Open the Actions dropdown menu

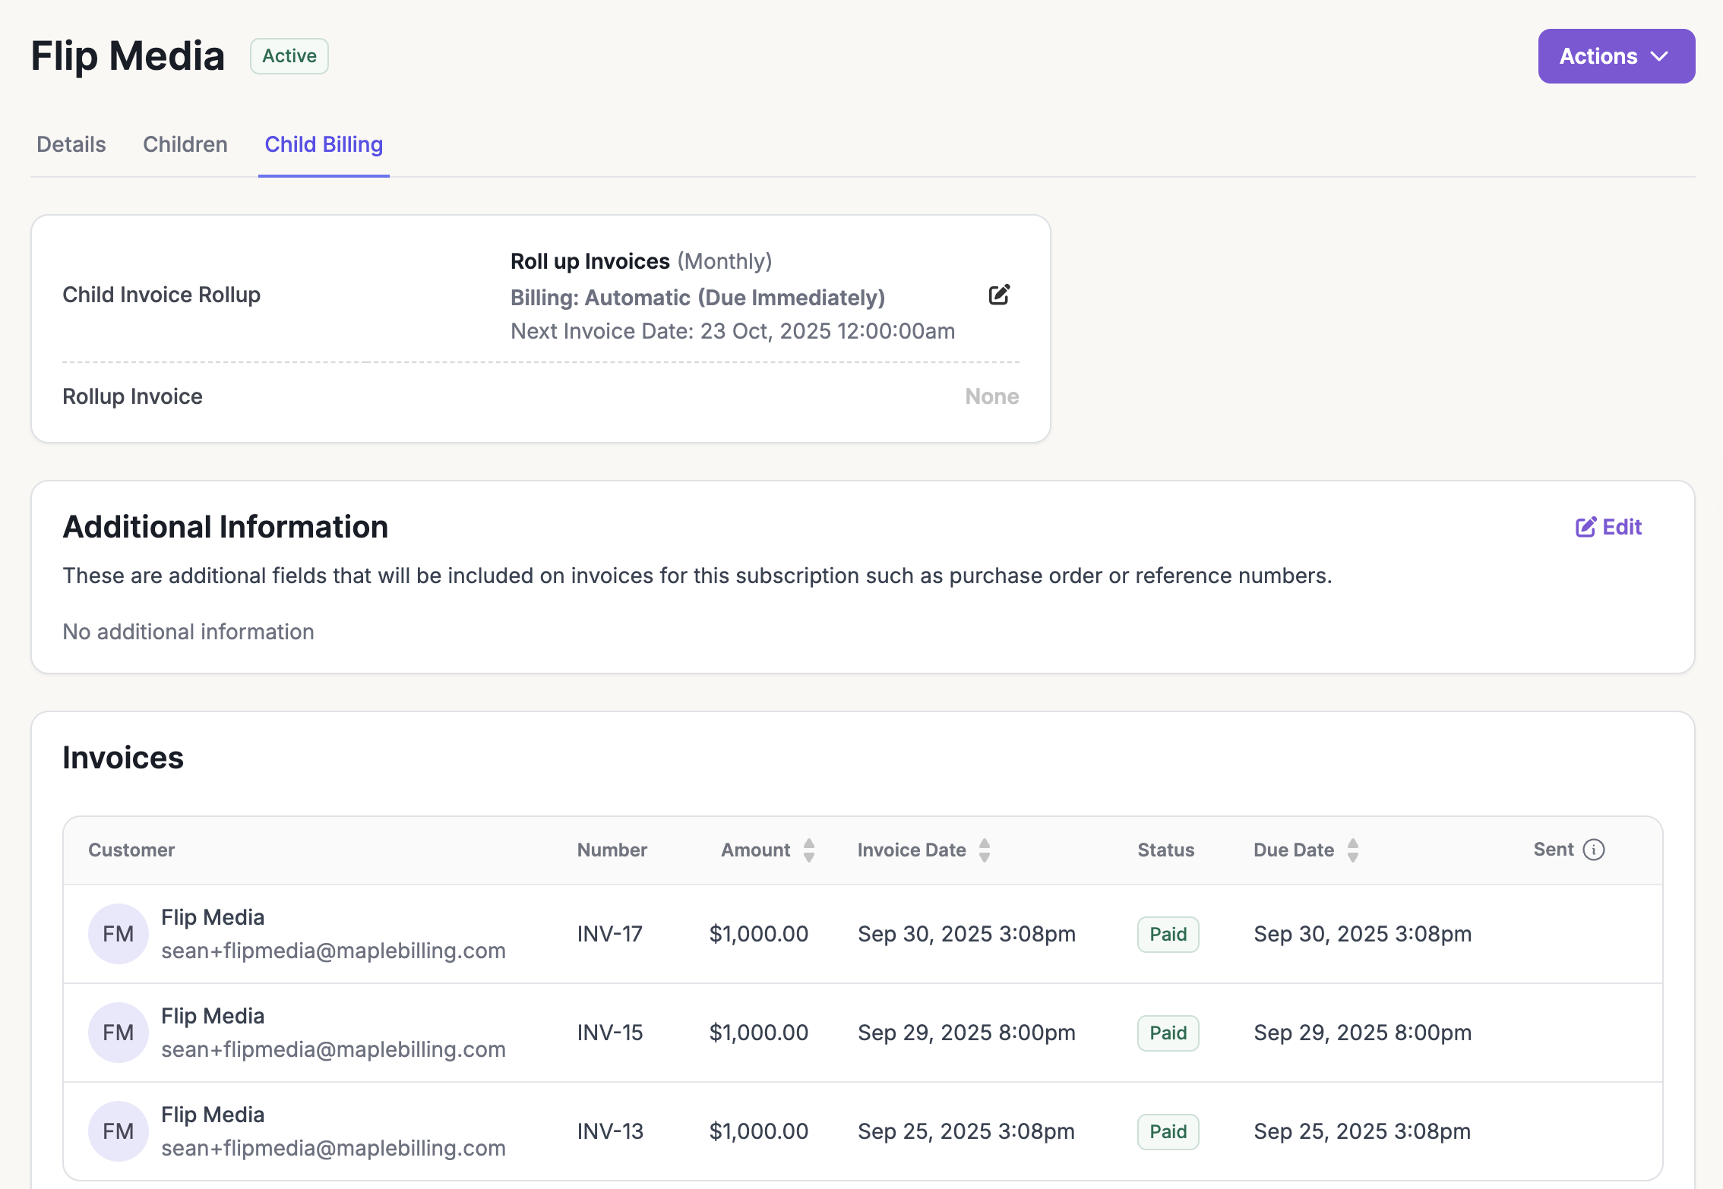coord(1616,56)
